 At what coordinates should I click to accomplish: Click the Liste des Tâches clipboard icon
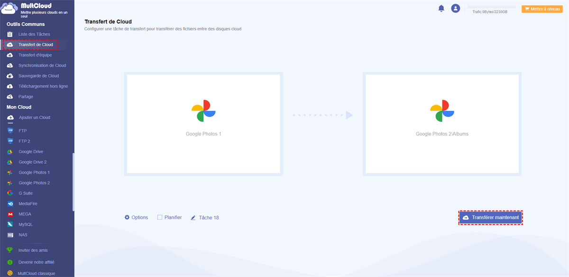(x=10, y=34)
